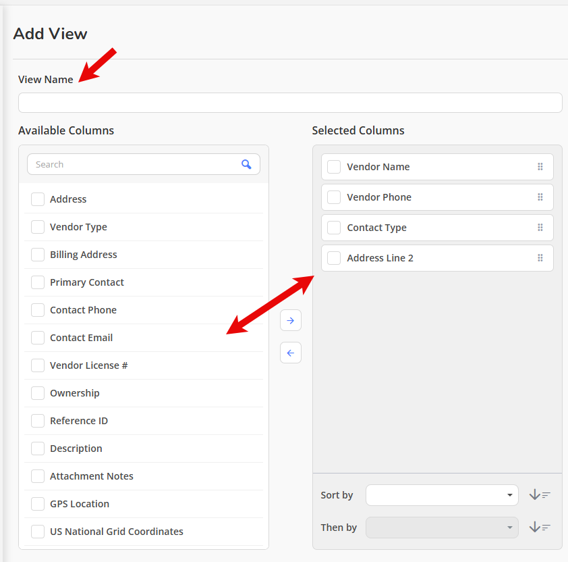
Task: Select the Address Line 2 checkbox
Action: [334, 258]
